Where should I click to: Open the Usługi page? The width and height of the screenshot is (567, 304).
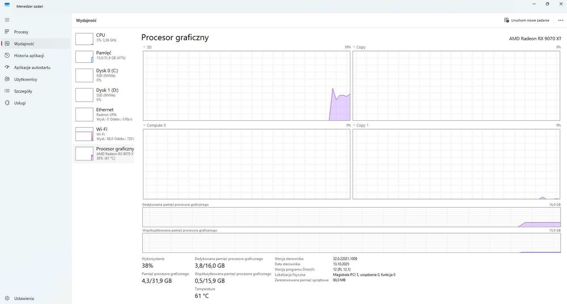(35, 103)
